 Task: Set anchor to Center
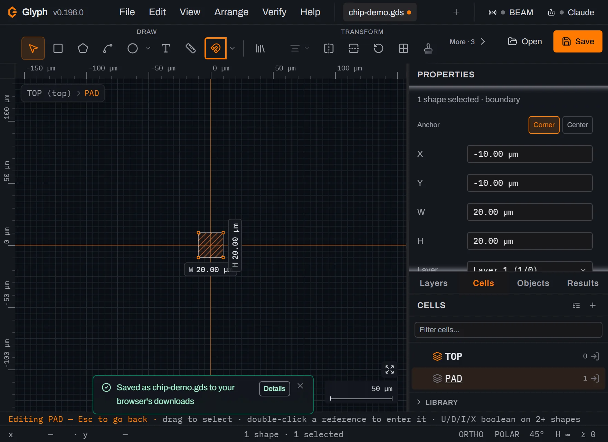point(577,125)
